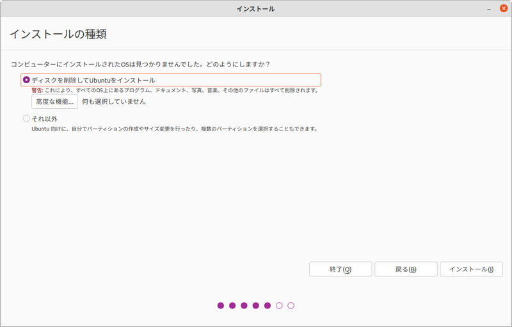The width and height of the screenshot is (512, 327).
Task: Click the 'インストールの種類' page heading
Action: (58, 34)
